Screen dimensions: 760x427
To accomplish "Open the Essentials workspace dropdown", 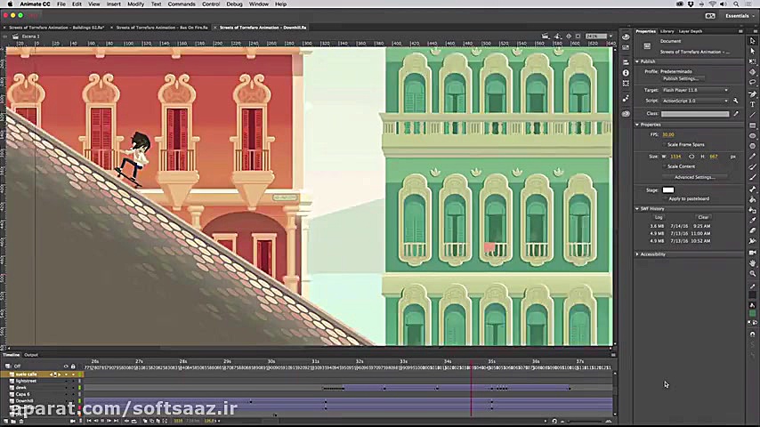I will pyautogui.click(x=740, y=16).
